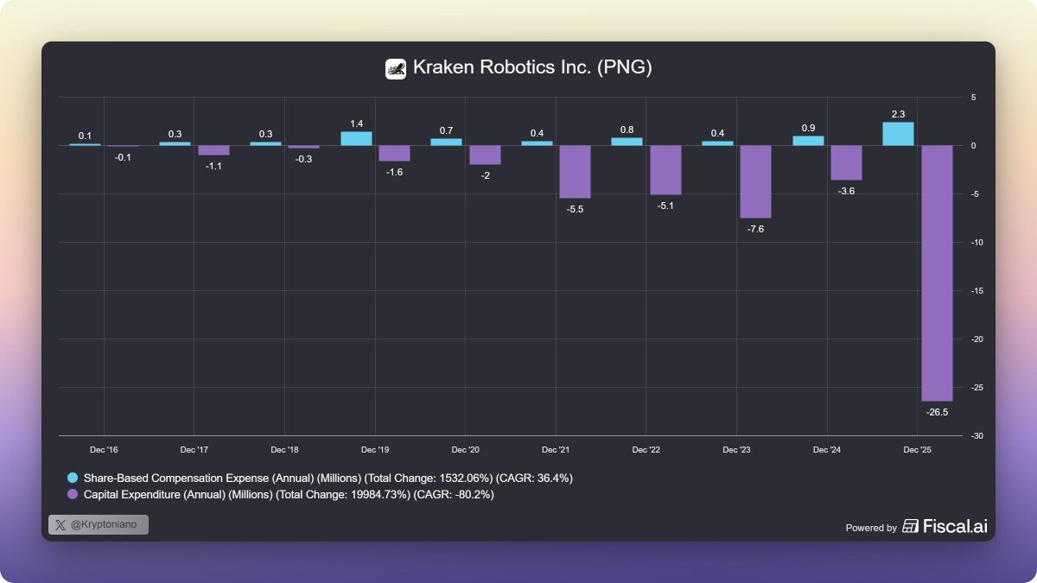Click the x-axis label Dec '19
This screenshot has height=583, width=1037.
click(375, 450)
